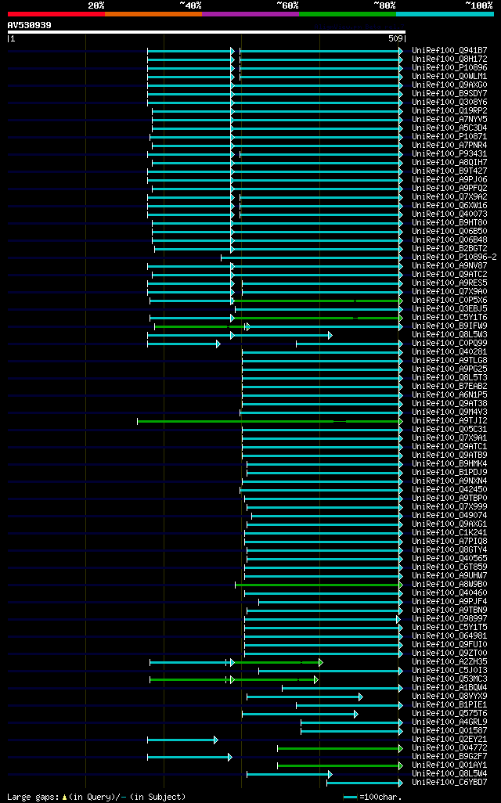Click the UniRef100_Q40073 entry

pos(450,214)
